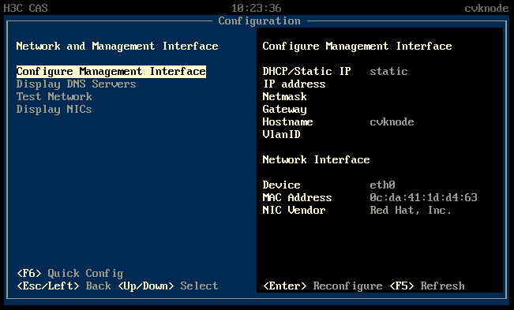Screen dimensions: 514x310
Task: Click the clock showing 10:23:36
Action: tap(257, 8)
